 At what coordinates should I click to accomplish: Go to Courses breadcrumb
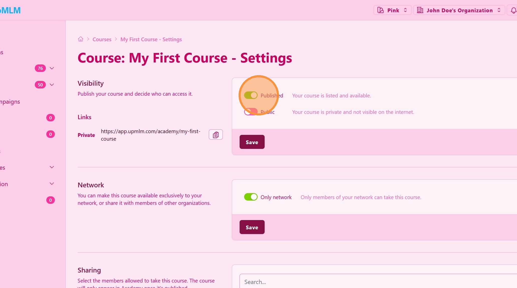(x=102, y=39)
